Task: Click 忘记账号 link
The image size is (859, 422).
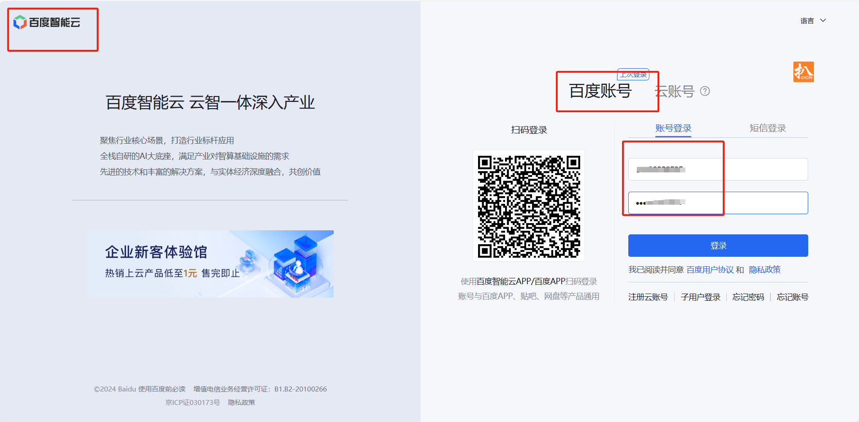Action: coord(792,297)
